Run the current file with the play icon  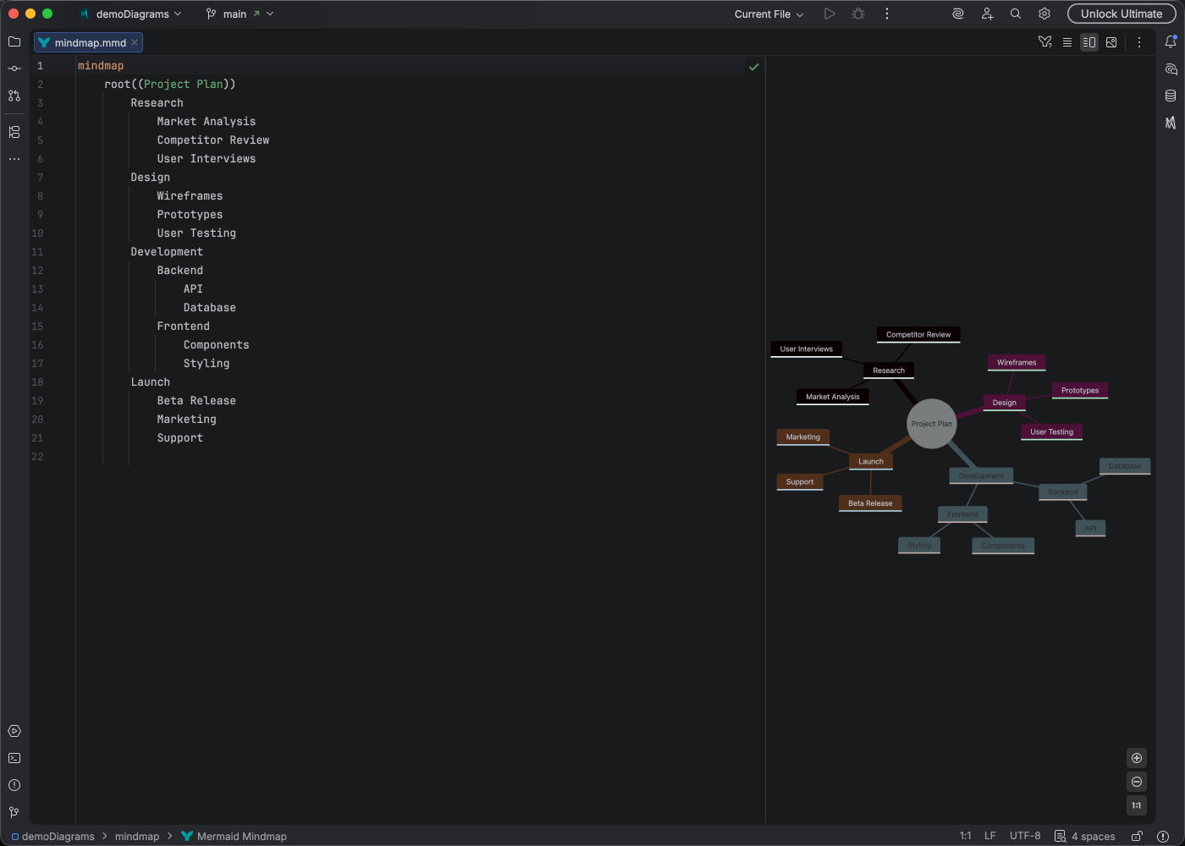(x=829, y=14)
